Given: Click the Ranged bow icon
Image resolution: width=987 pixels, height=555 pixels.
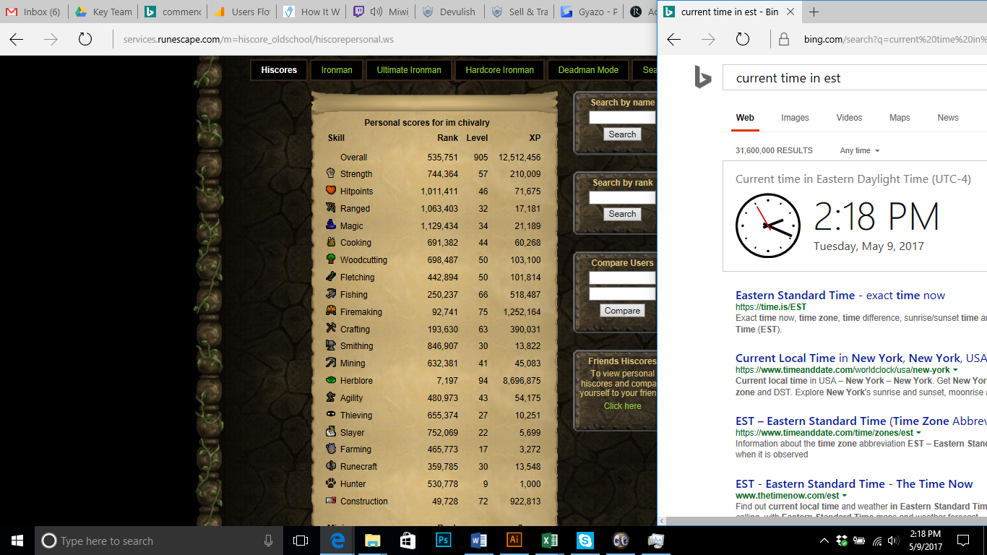Looking at the screenshot, I should point(331,208).
